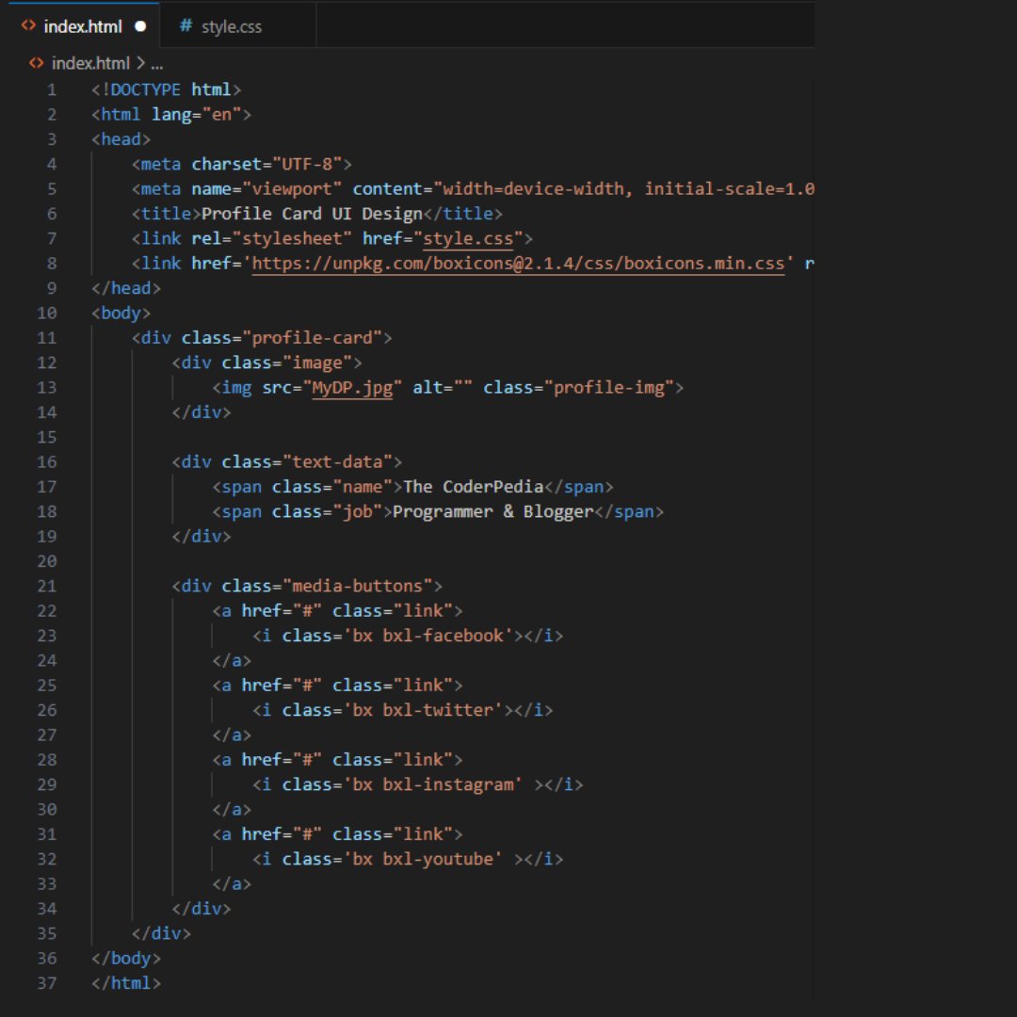Click the closing div on line 35
This screenshot has width=1017, height=1017.
coord(161,933)
